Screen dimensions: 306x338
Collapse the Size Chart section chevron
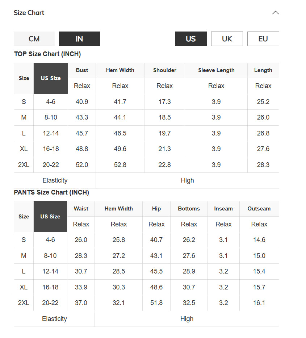pyautogui.click(x=275, y=13)
